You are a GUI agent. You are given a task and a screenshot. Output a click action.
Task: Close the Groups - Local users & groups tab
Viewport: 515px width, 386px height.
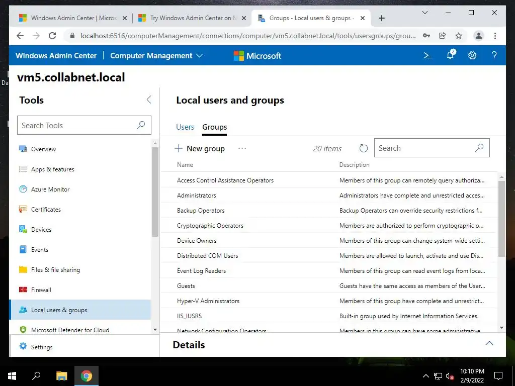pos(363,18)
